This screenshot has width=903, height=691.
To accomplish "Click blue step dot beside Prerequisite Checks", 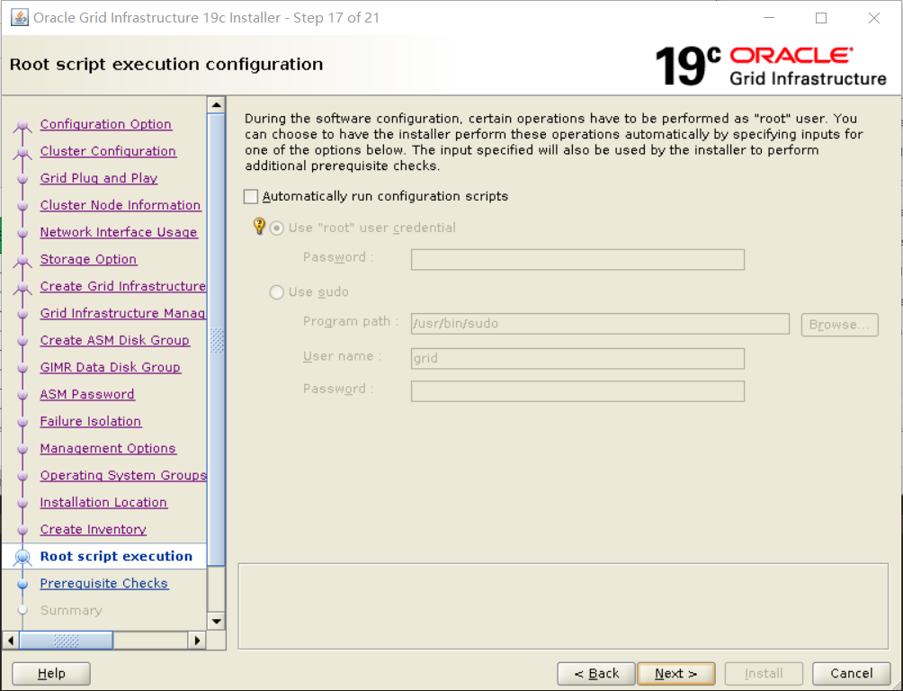I will tap(22, 584).
